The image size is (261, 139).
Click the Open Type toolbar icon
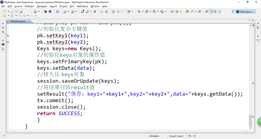187,11
